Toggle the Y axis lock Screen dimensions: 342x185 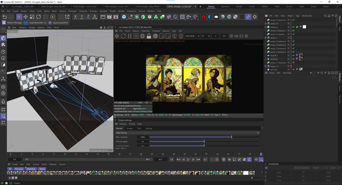[x=82, y=17]
